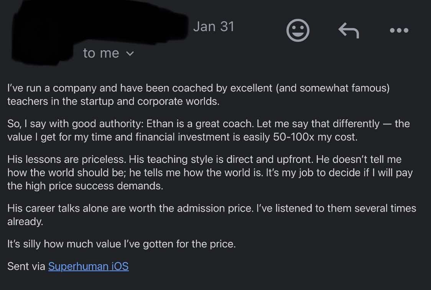Click the text 'the high price success demands'
Viewport: 431px width, 290px height.
click(x=85, y=186)
